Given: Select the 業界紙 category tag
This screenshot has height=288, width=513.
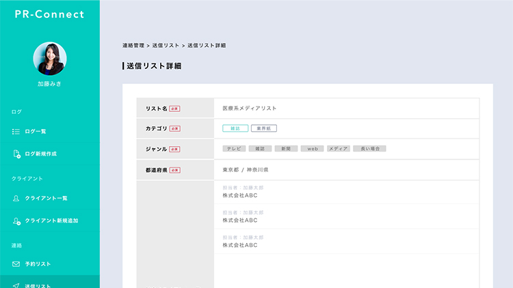Looking at the screenshot, I should tap(264, 128).
